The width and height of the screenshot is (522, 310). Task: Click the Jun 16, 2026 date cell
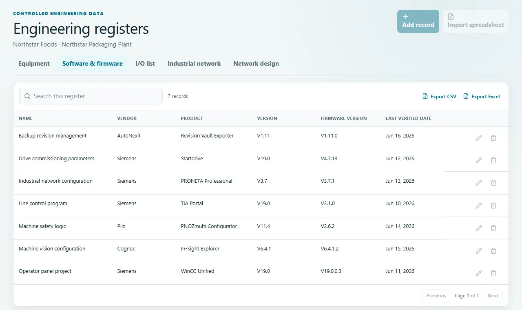click(x=400, y=136)
